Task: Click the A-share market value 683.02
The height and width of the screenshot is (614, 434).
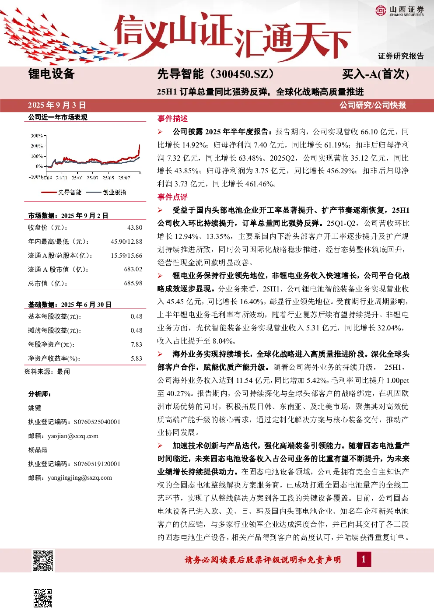Action: (x=133, y=270)
